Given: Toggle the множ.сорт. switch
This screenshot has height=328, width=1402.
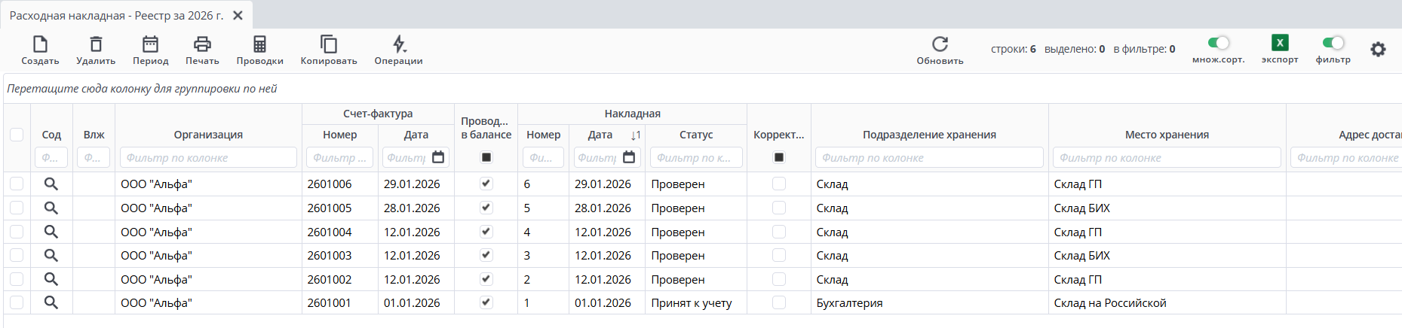Looking at the screenshot, I should pyautogui.click(x=1218, y=43).
